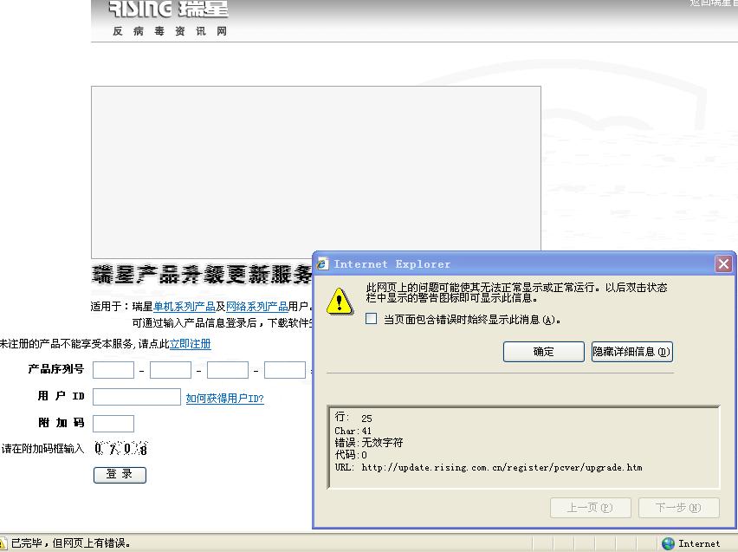The width and height of the screenshot is (738, 552).
Task: Click the 行: 25 line in details
Action: (353, 418)
